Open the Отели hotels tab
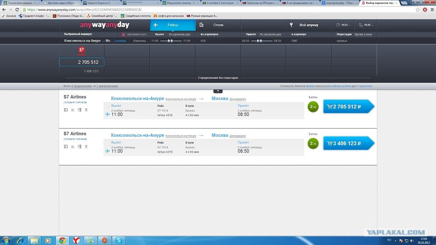The height and width of the screenshot is (245, 436). point(218,25)
